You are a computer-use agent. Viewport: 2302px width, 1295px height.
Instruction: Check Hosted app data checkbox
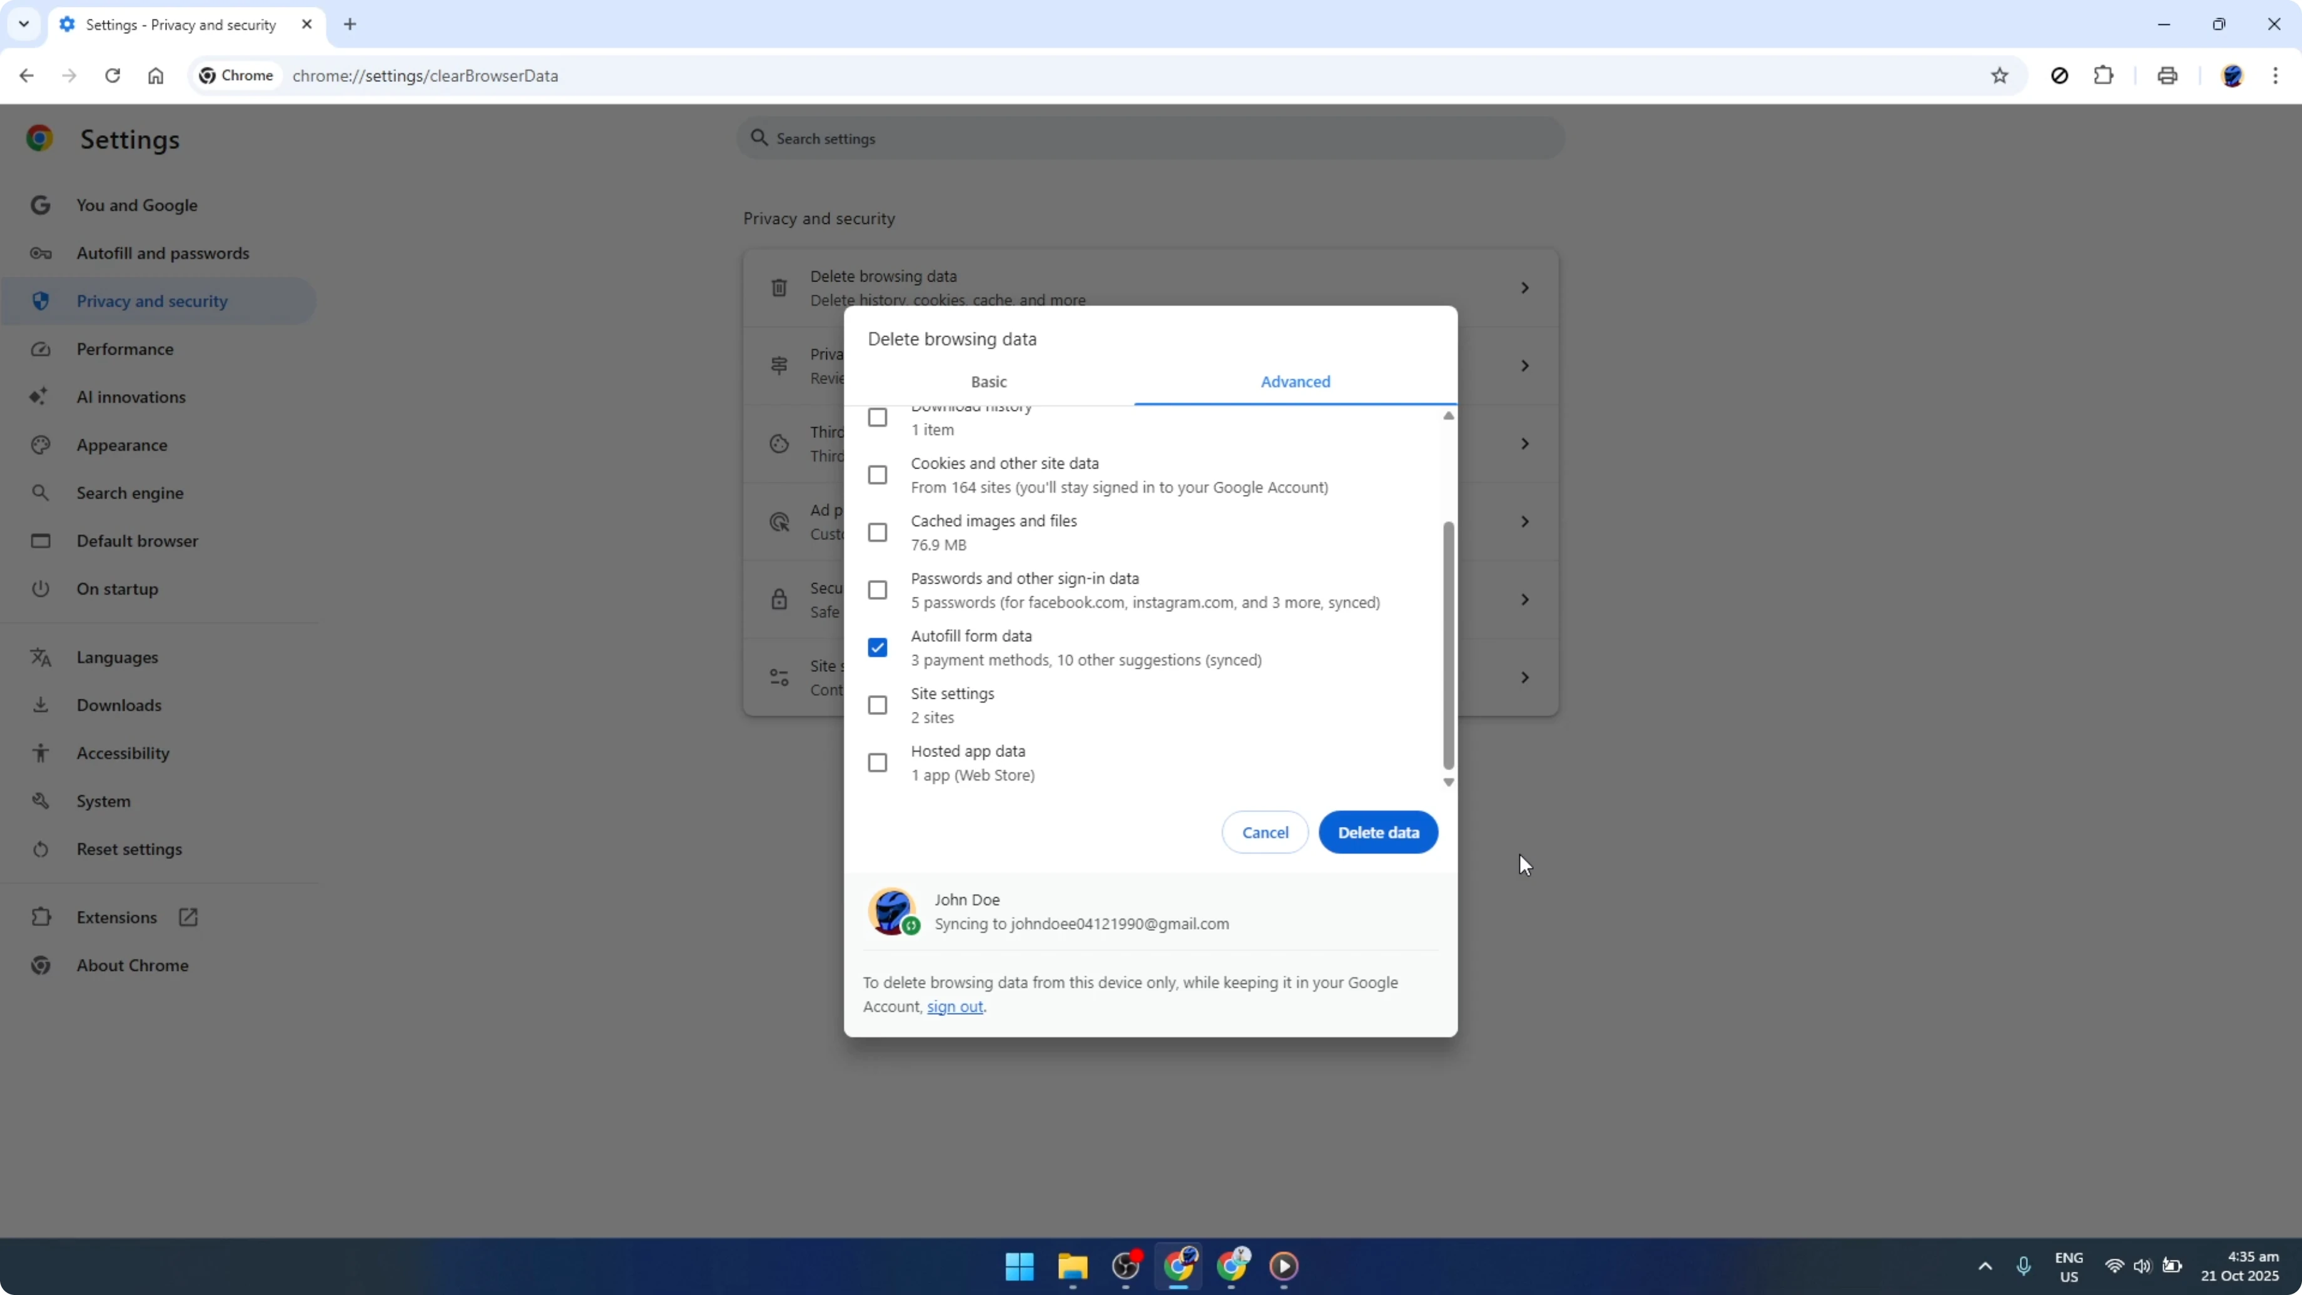coord(878,763)
